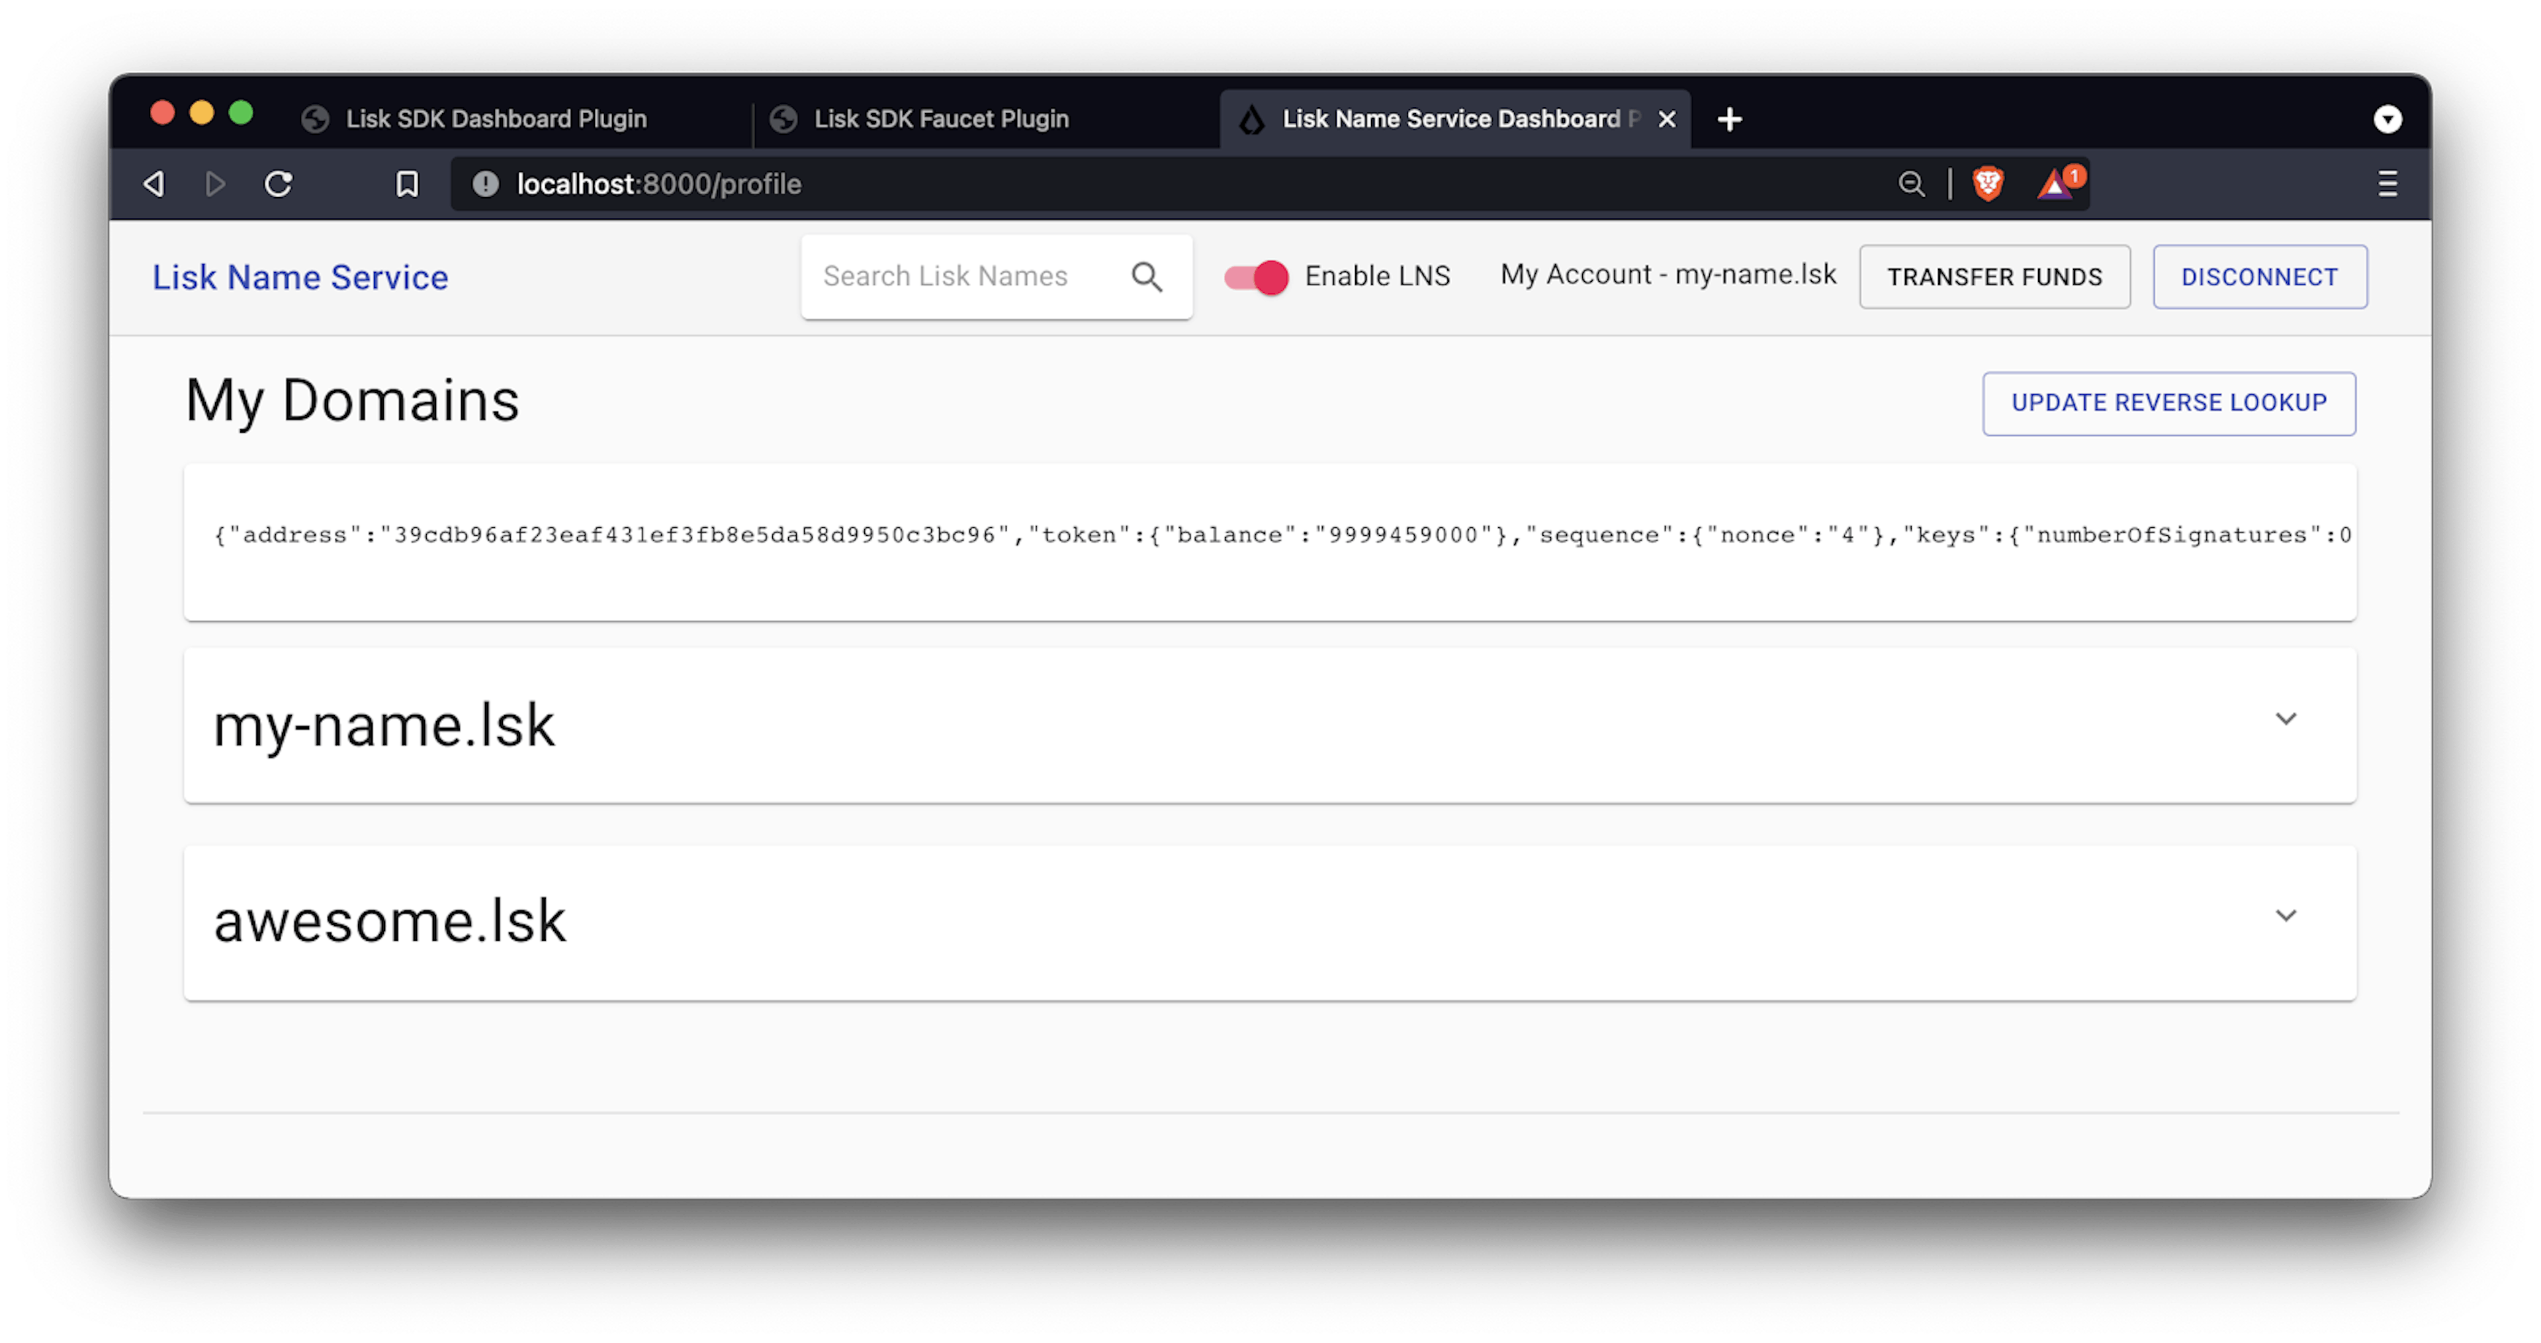This screenshot has width=2541, height=1343.
Task: Click the bookmark icon in the toolbar
Action: 406,185
